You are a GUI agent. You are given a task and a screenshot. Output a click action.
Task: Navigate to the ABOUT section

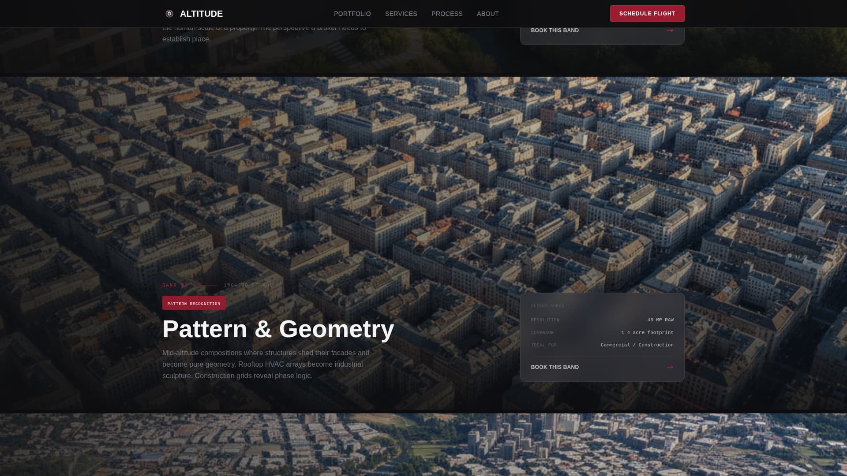click(x=488, y=14)
